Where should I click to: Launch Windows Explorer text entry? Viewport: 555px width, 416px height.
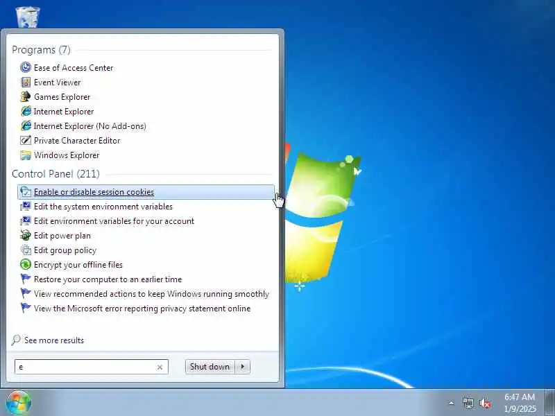pos(67,155)
